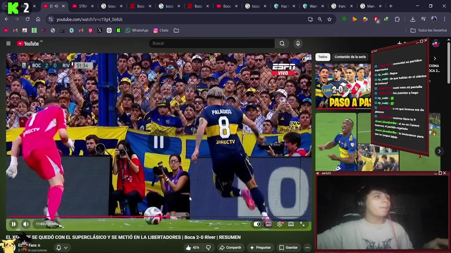Open the browser profile avatar
The width and height of the screenshot is (451, 253).
[x=434, y=19]
